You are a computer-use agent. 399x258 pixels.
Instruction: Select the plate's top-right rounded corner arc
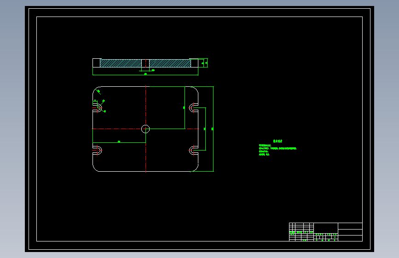(x=195, y=90)
